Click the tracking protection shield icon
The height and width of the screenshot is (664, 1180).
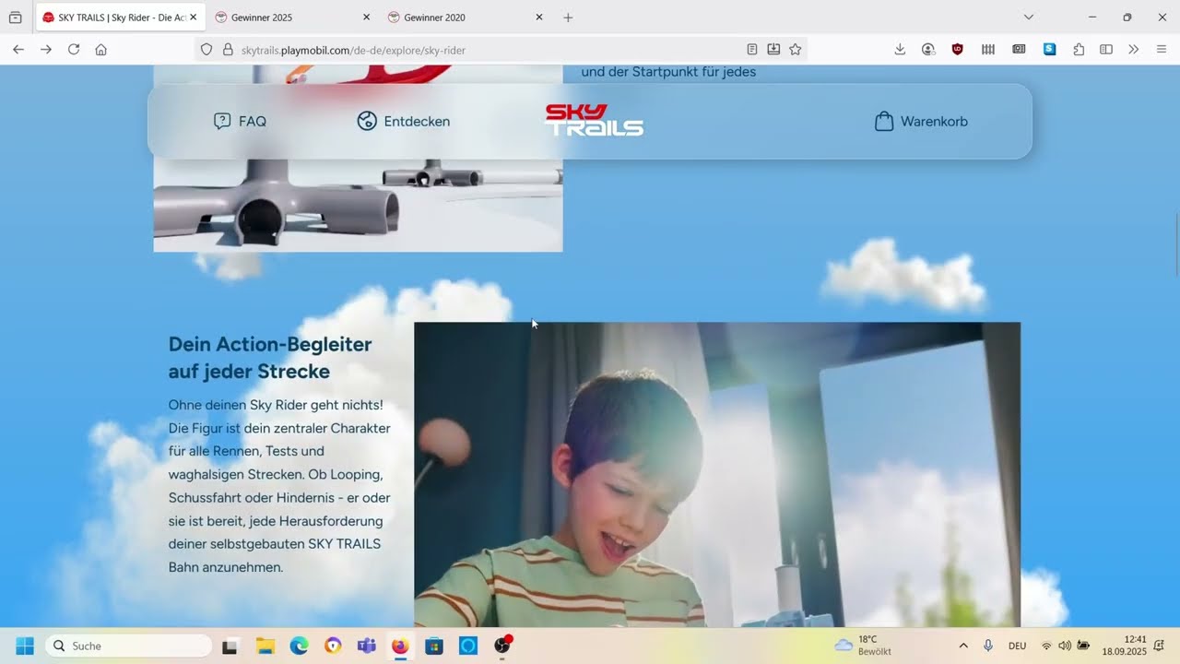point(206,50)
